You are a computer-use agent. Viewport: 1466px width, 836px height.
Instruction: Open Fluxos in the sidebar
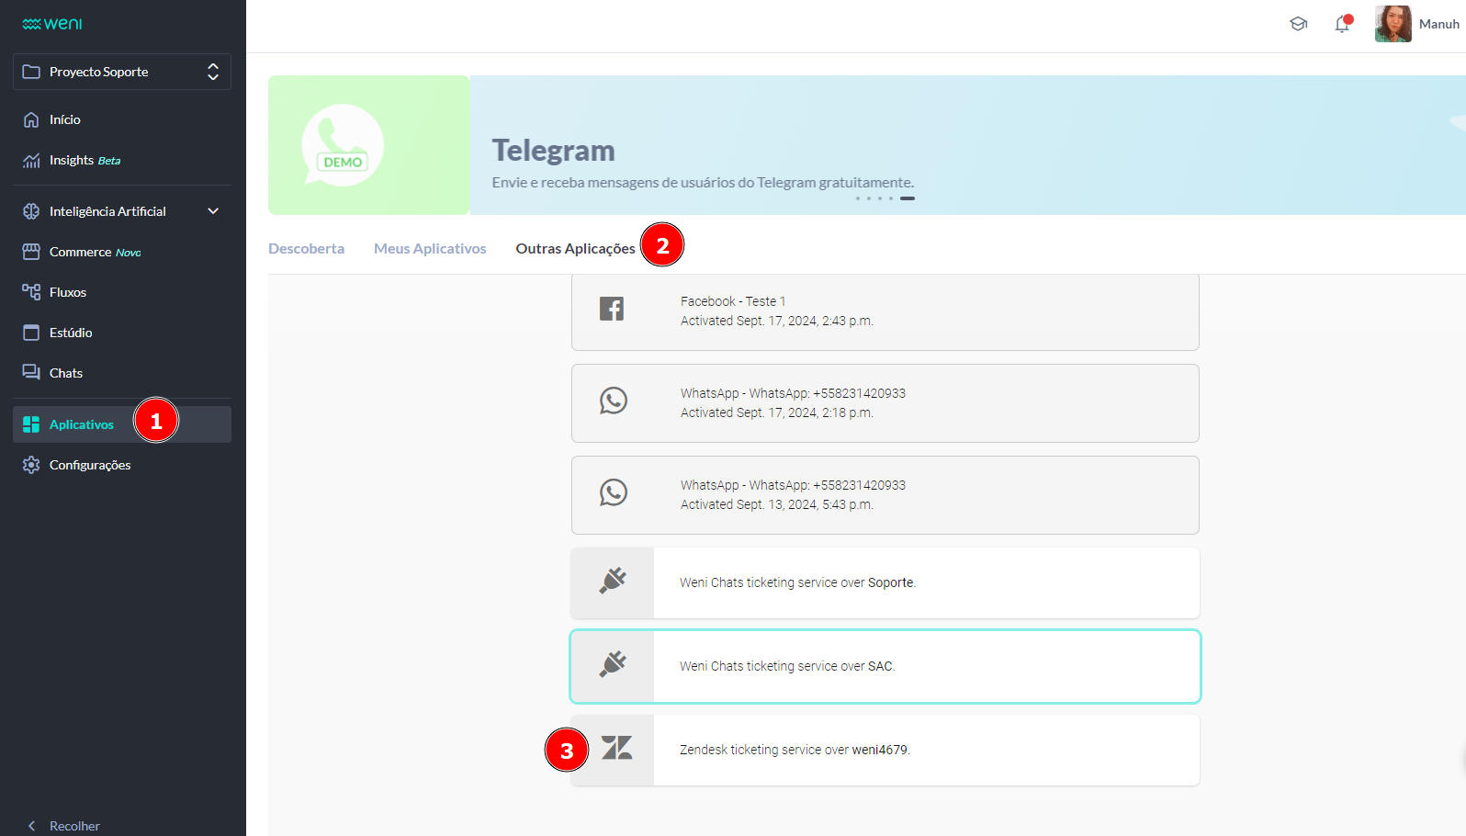[x=68, y=292]
